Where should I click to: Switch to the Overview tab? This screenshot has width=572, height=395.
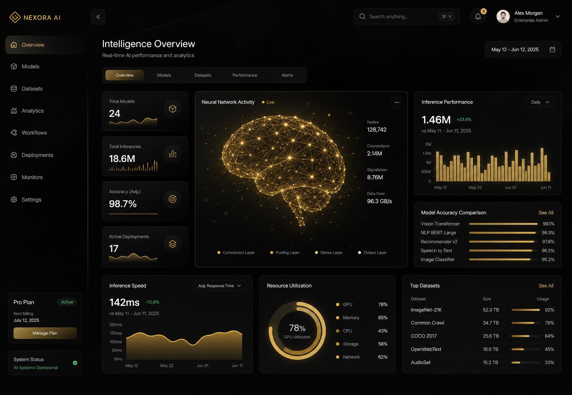(x=124, y=75)
